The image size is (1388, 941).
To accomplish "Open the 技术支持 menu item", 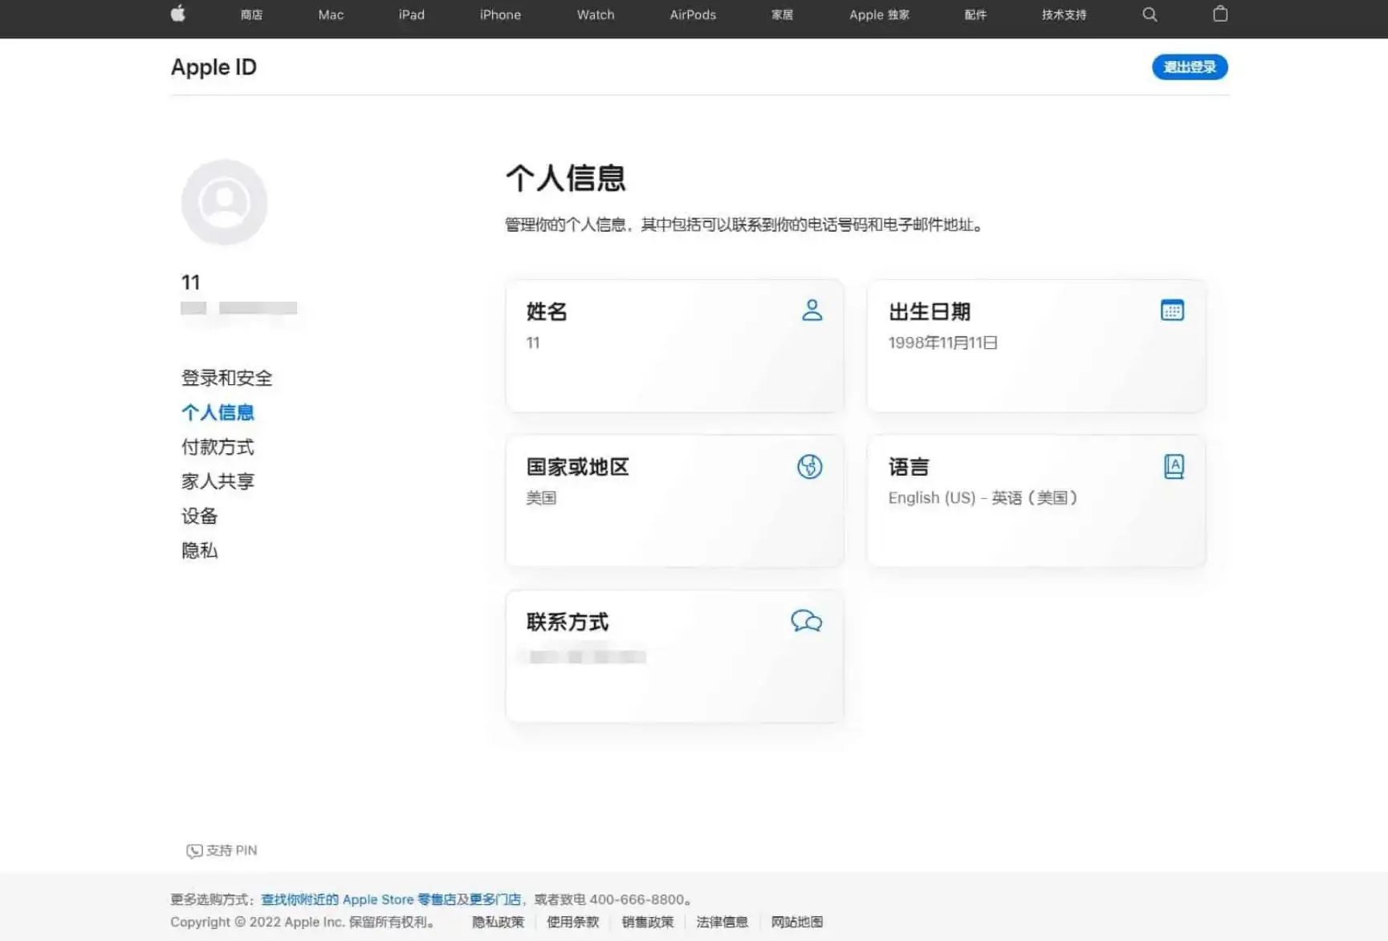I will click(1063, 14).
